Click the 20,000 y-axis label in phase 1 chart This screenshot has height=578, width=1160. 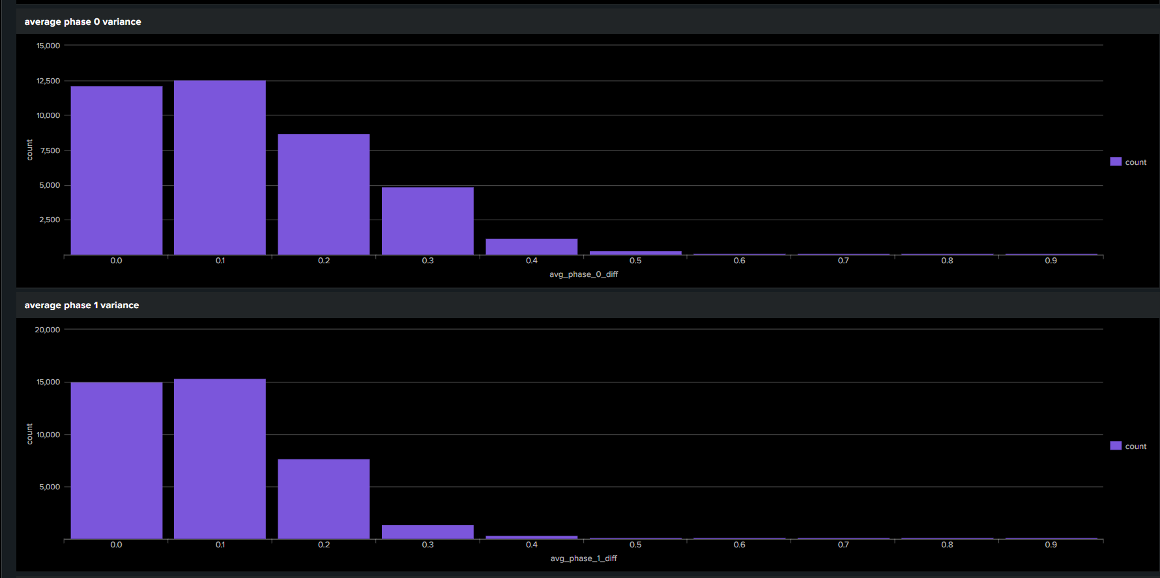click(48, 330)
